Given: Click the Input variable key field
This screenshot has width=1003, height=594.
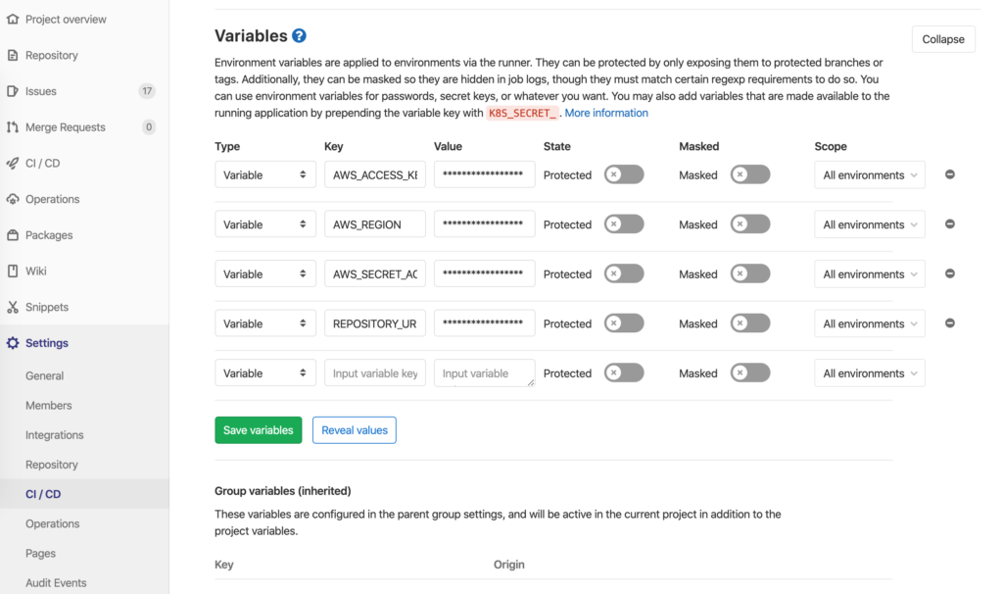Looking at the screenshot, I should click(x=375, y=373).
